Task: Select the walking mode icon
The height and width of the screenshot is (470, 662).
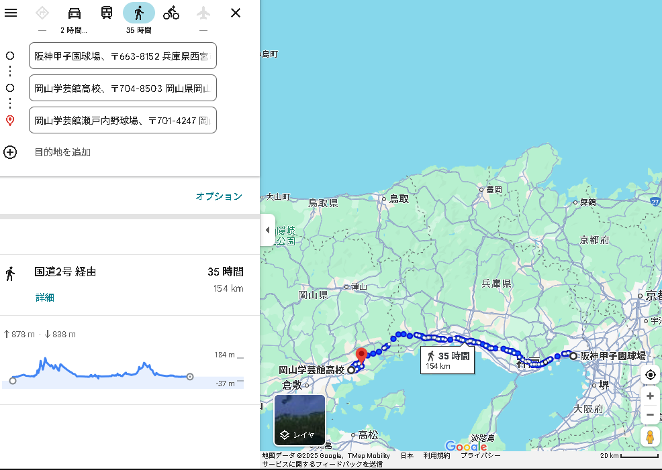Action: tap(139, 13)
